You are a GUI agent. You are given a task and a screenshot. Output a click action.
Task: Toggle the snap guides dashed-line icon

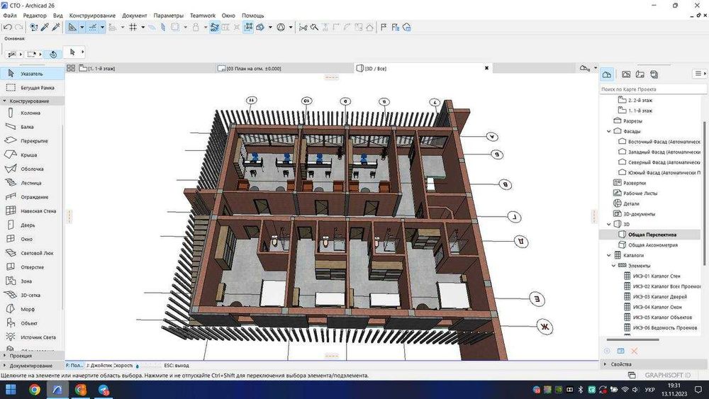click(93, 27)
